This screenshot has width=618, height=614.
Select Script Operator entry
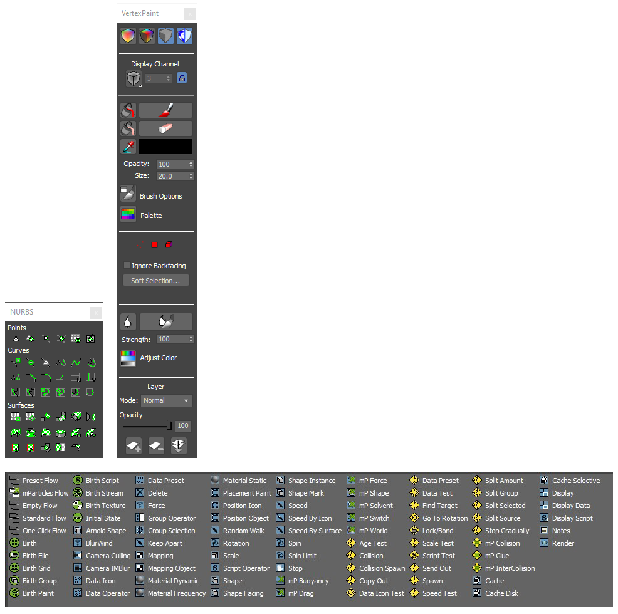(x=241, y=568)
